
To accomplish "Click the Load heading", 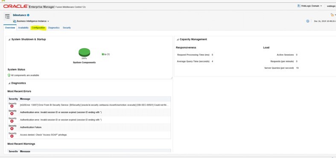I will (266, 47).
